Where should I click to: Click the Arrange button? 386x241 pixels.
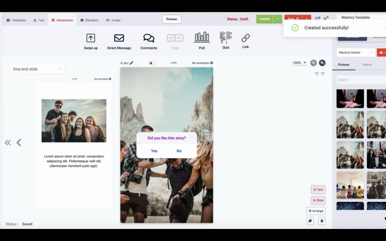click(x=316, y=211)
